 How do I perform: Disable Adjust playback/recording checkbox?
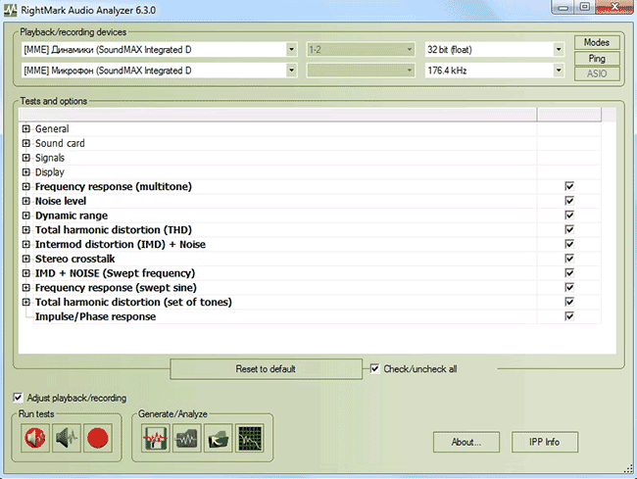coord(18,398)
